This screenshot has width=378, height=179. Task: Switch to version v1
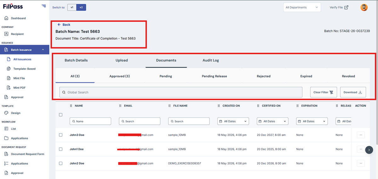coord(72,7)
